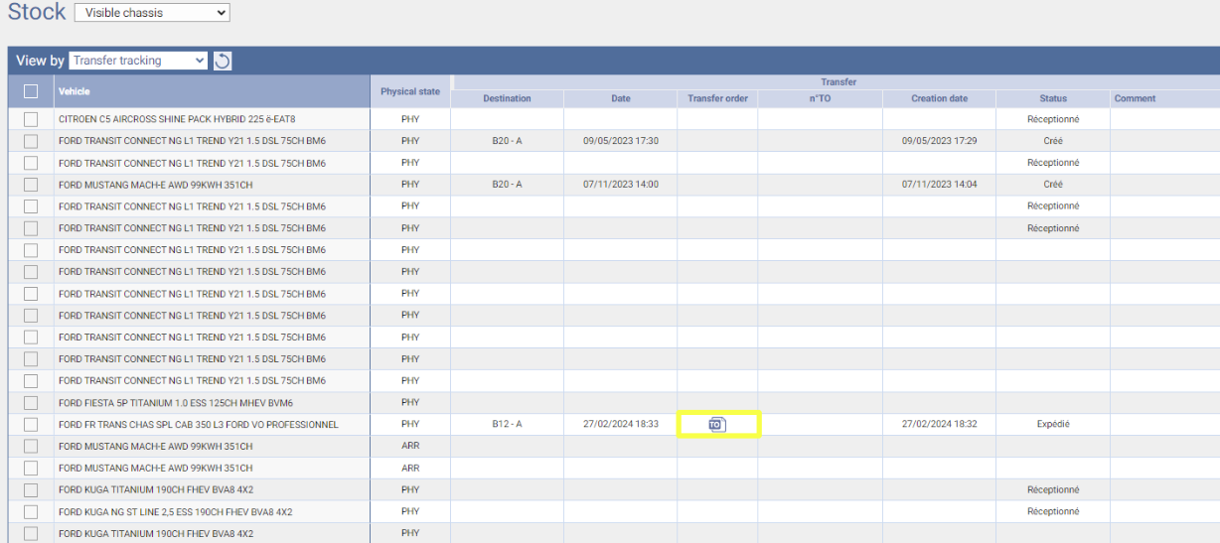
Task: Click the Transfer order column header
Action: tap(717, 98)
